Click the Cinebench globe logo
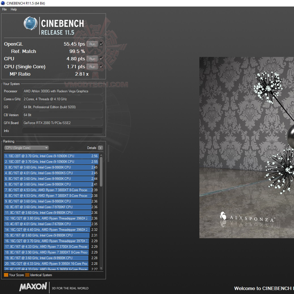Viewport: 294px width, 294px height. 31,24
